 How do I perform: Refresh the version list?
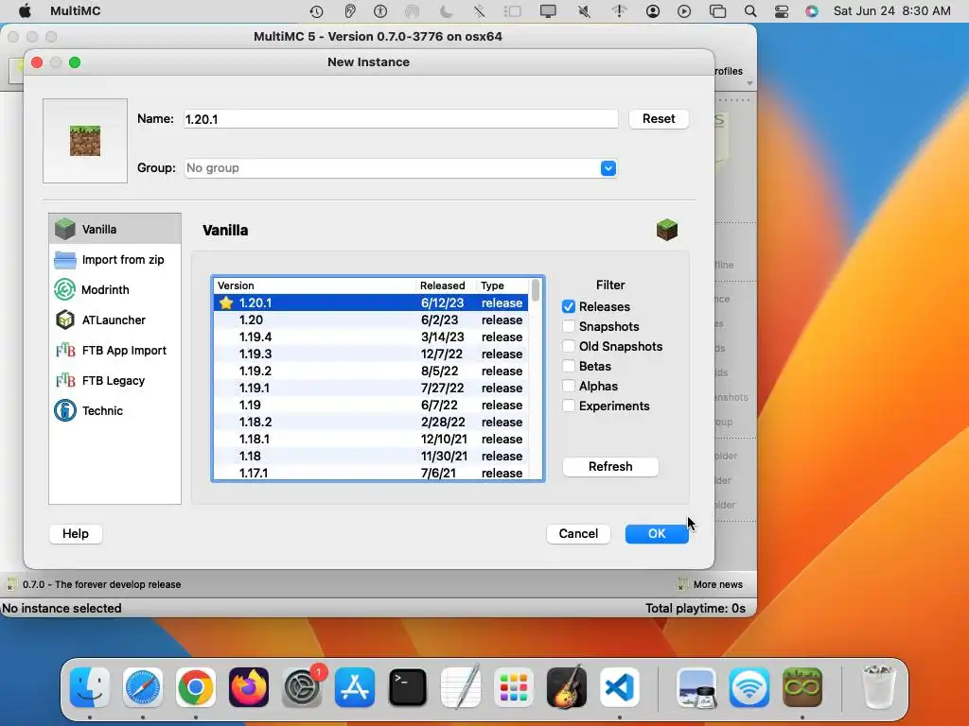pyautogui.click(x=610, y=467)
